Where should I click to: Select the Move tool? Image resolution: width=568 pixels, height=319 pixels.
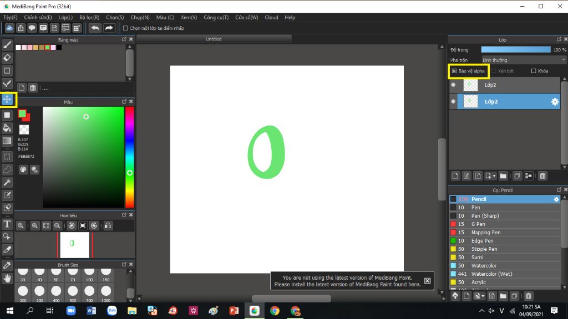click(x=7, y=99)
